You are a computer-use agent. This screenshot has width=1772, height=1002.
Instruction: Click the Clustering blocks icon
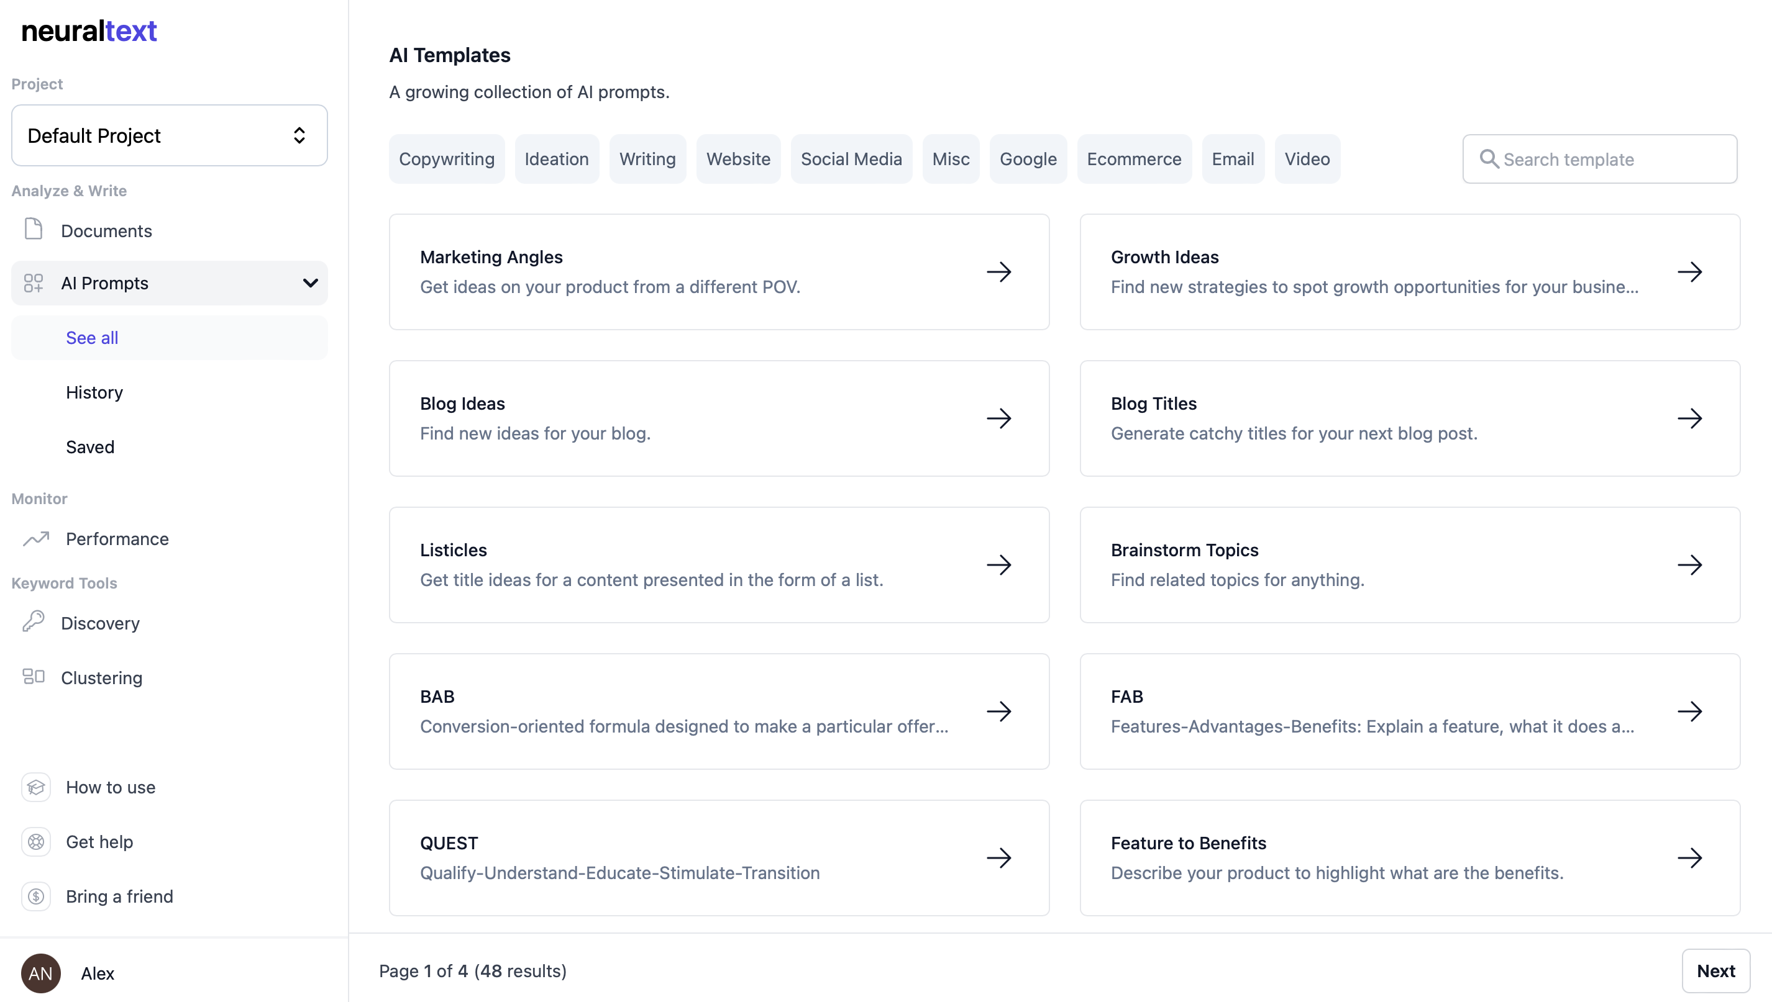[x=33, y=677]
